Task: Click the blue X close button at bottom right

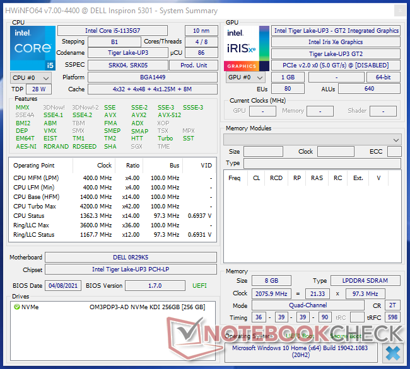Action: (x=393, y=353)
